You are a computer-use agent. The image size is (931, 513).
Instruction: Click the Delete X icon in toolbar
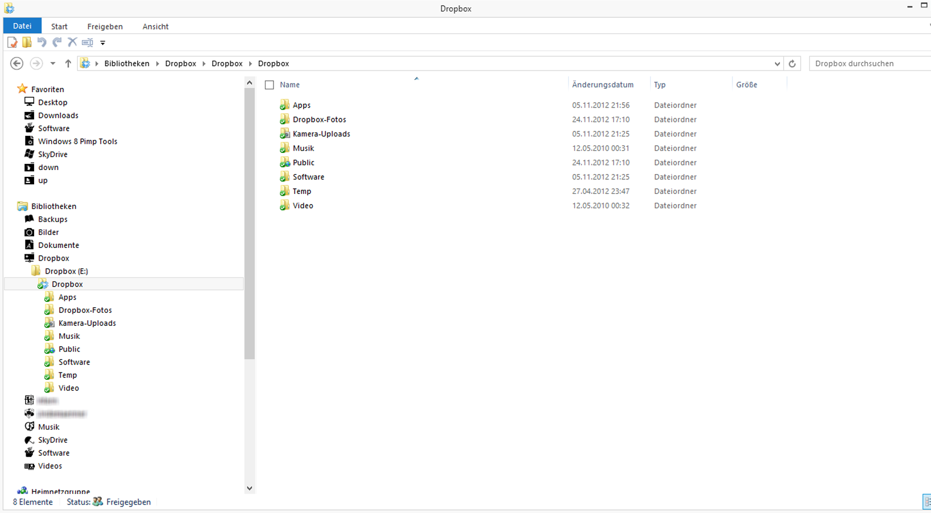tap(72, 42)
